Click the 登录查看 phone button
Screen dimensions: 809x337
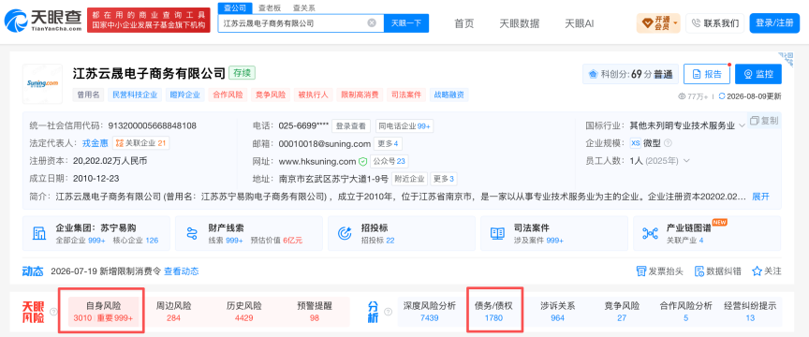351,125
